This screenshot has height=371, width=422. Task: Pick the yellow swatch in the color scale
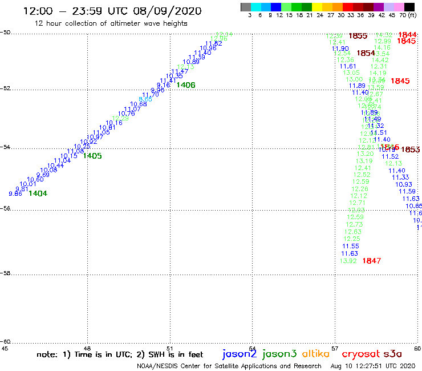317,7
